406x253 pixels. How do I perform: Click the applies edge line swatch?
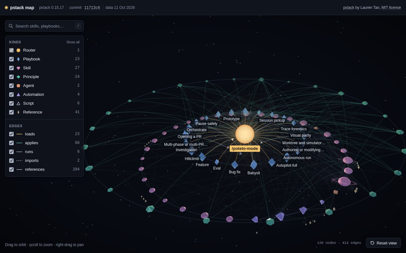(x=19, y=143)
